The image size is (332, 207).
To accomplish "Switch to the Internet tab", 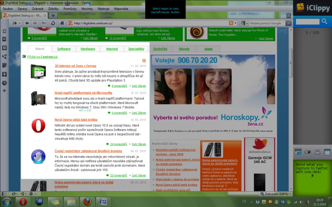I will [112, 49].
